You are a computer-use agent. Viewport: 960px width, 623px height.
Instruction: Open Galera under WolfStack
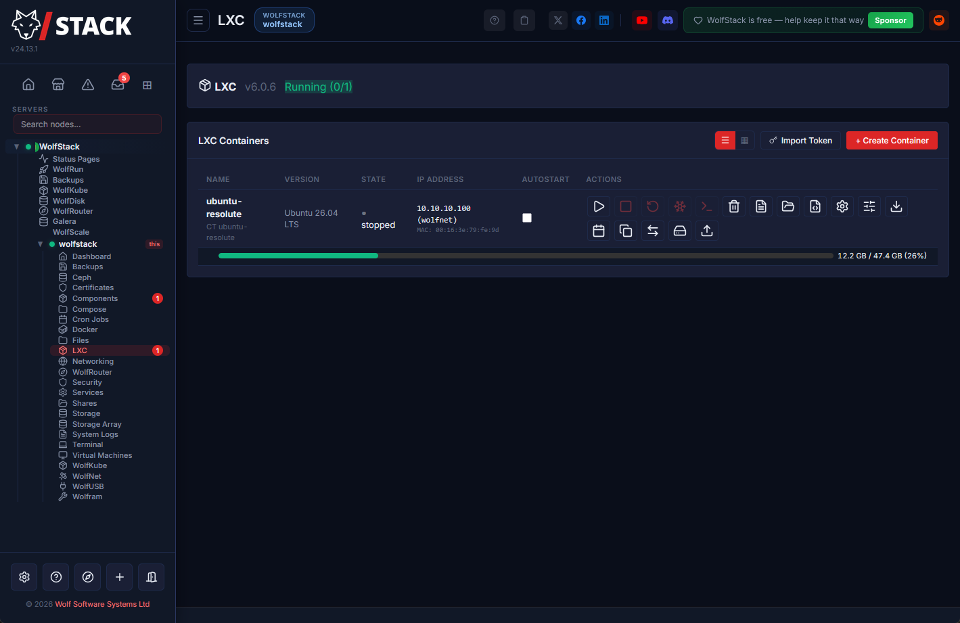click(64, 221)
